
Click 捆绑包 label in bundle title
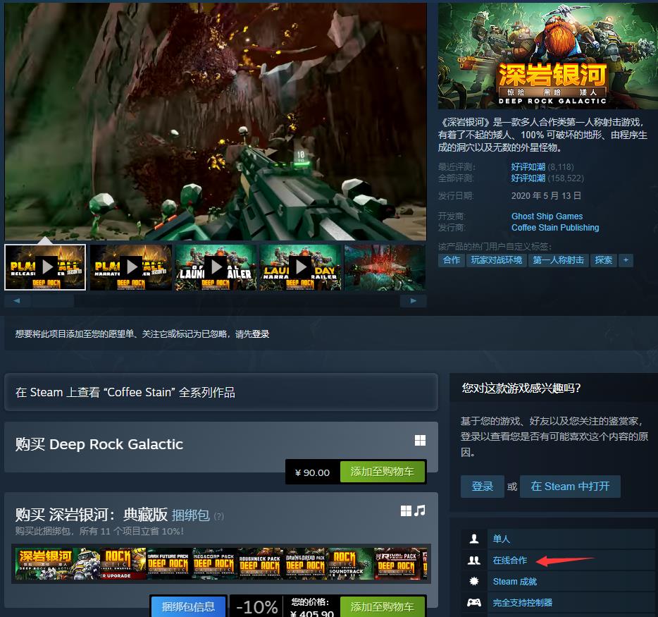tap(190, 515)
